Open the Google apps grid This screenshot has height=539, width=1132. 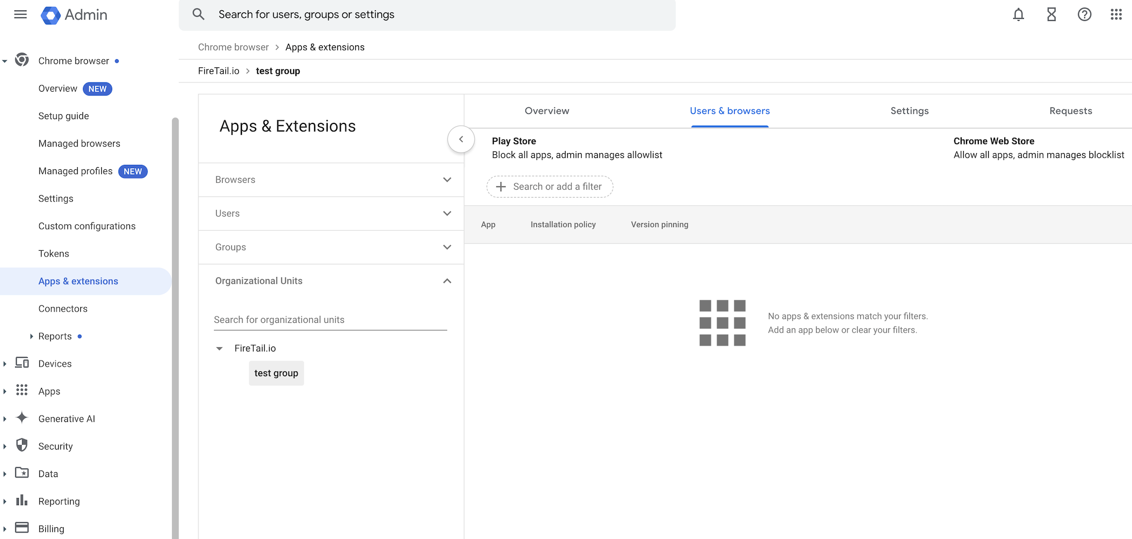(1116, 15)
